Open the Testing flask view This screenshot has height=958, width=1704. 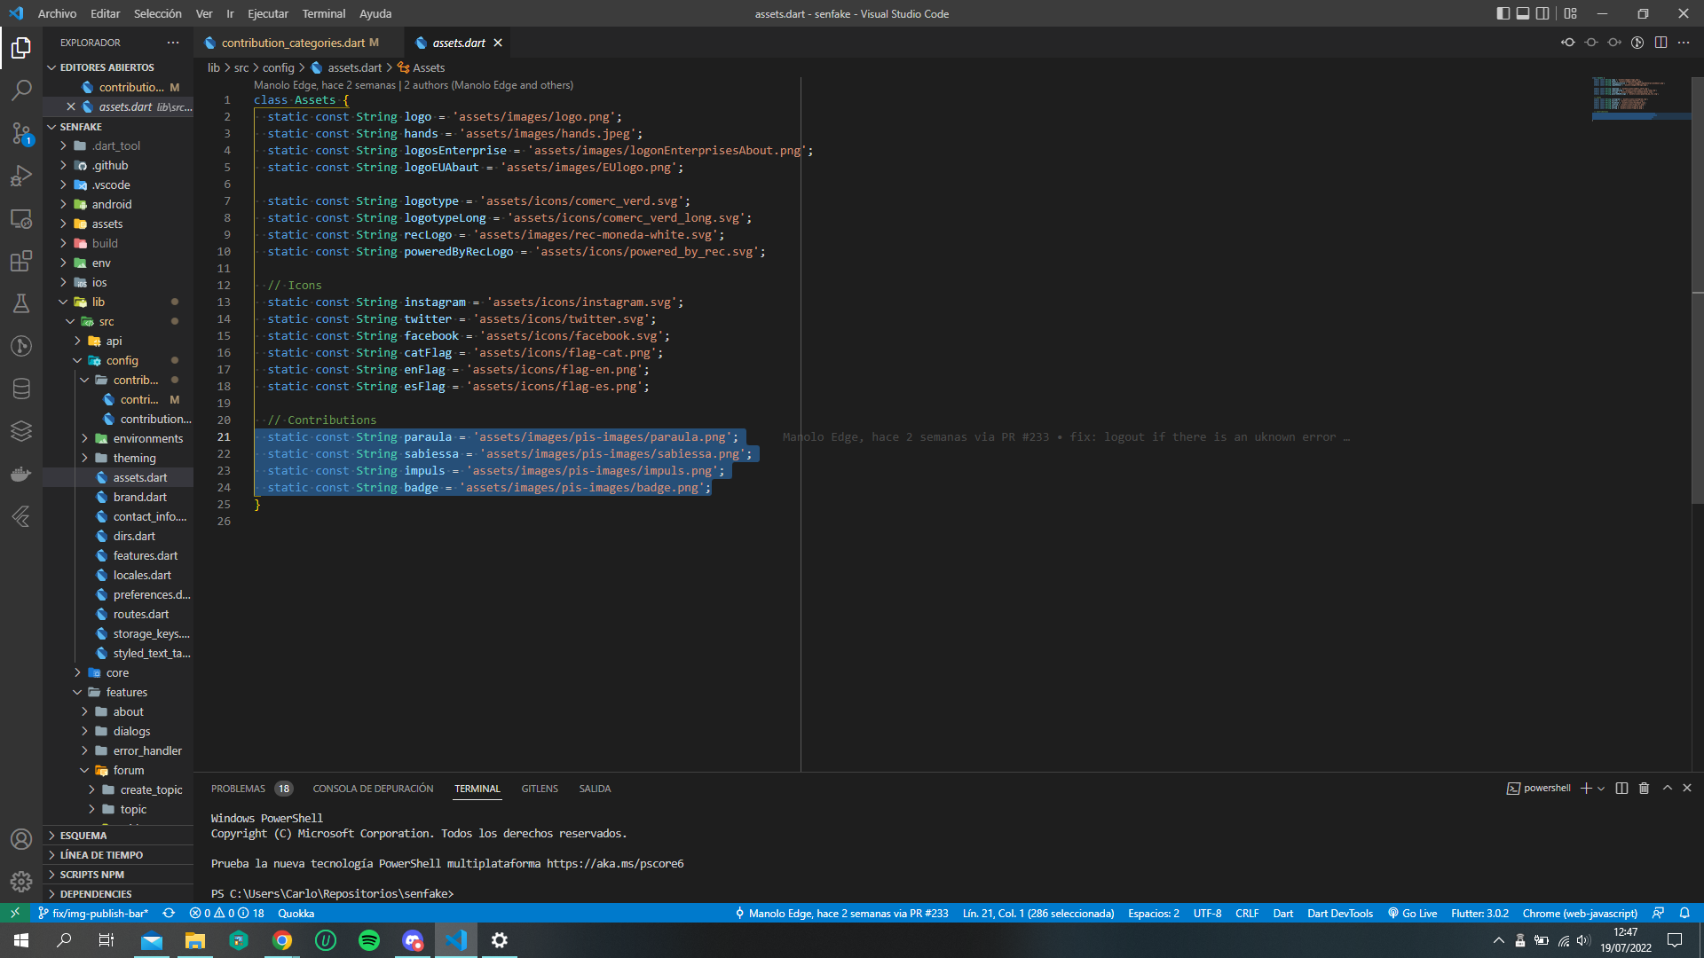21,303
